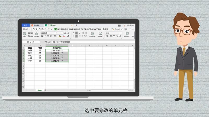209x117 pixels.
Task: Toggle center horizontal alignment
Action: (x=76, y=36)
